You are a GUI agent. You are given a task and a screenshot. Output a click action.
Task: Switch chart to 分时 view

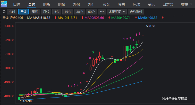(12, 12)
